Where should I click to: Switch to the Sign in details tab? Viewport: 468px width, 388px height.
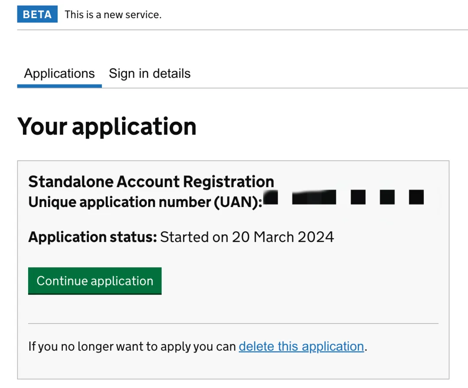(149, 74)
